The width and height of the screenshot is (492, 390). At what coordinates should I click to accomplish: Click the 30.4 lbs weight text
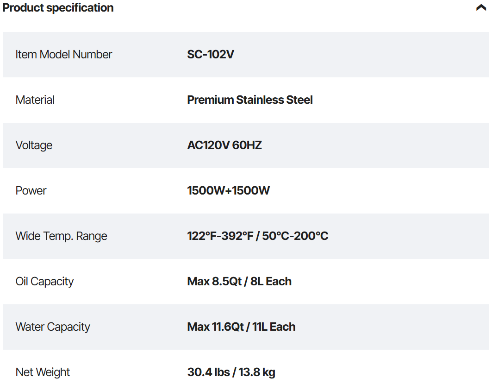(x=209, y=372)
